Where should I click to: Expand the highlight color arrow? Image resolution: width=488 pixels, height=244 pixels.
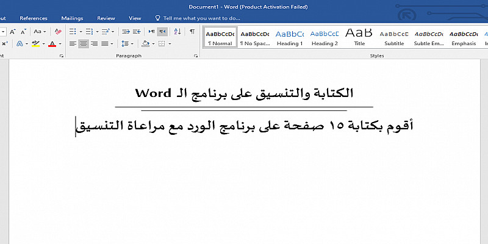tap(43, 44)
